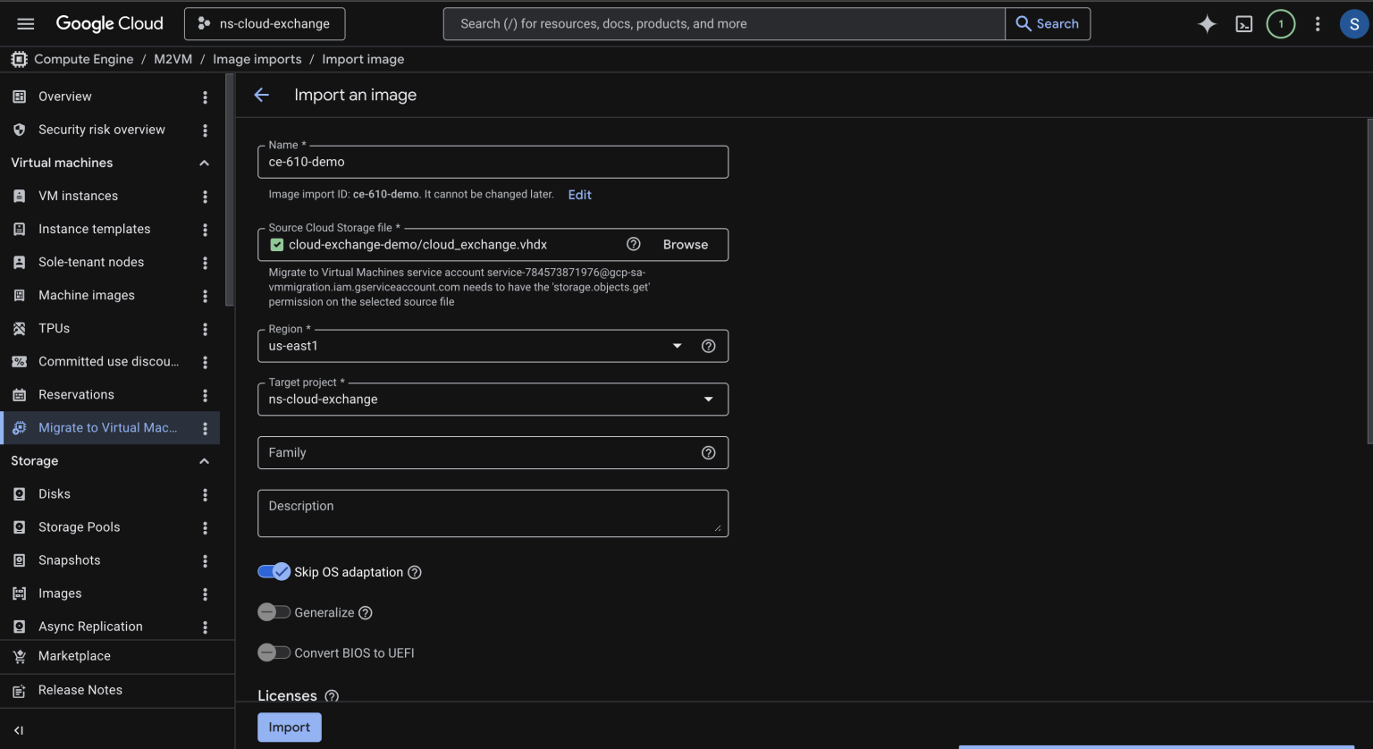Open the Target project dropdown
1373x749 pixels.
pyautogui.click(x=493, y=400)
